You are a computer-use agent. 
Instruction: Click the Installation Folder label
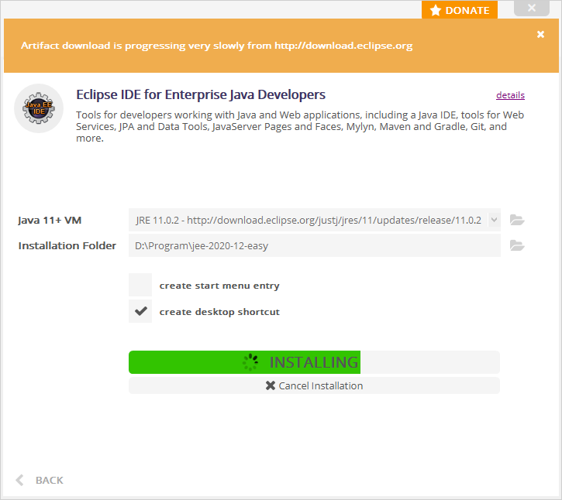pos(67,245)
